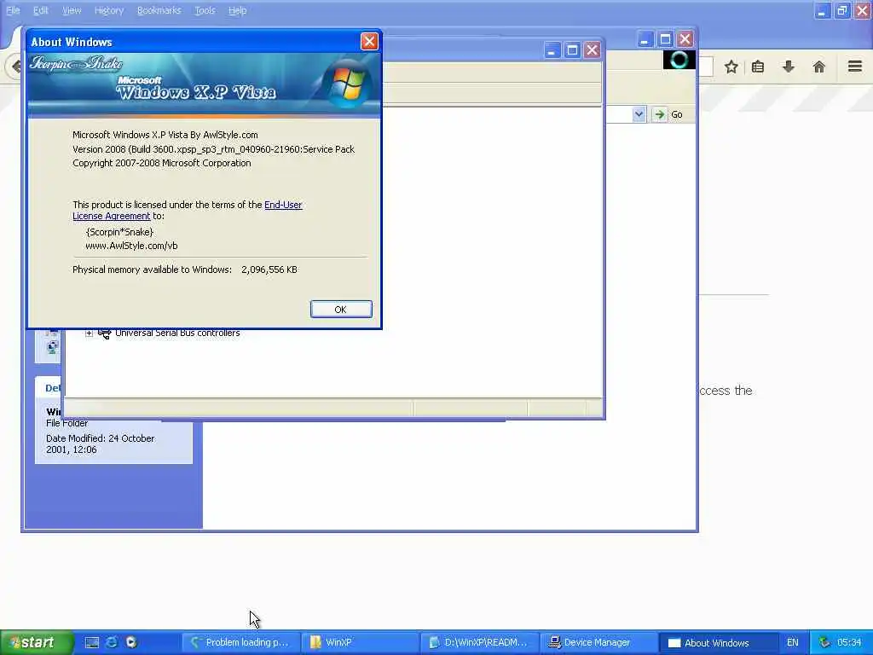
Task: Click the Go button in Explorer address bar
Action: (668, 114)
